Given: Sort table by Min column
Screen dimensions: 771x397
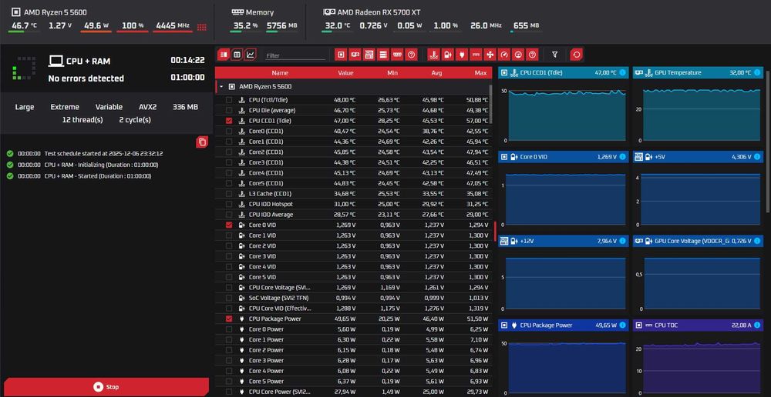Looking at the screenshot, I should tap(392, 72).
